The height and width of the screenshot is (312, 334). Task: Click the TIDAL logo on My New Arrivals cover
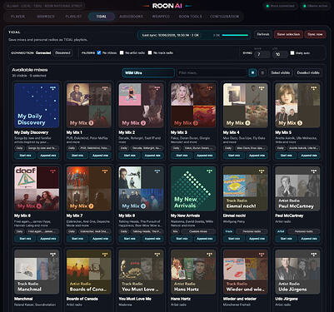pos(209,171)
